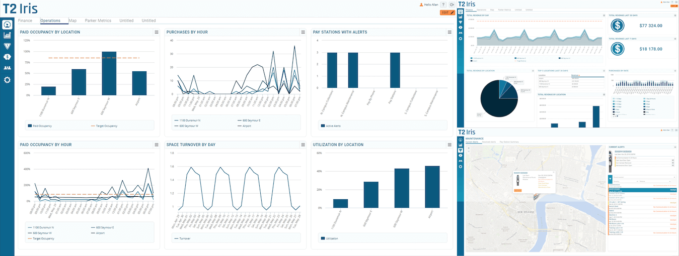Click dashboard icon in Finance window sidebar
The image size is (679, 256).
pyautogui.click(x=461, y=12)
